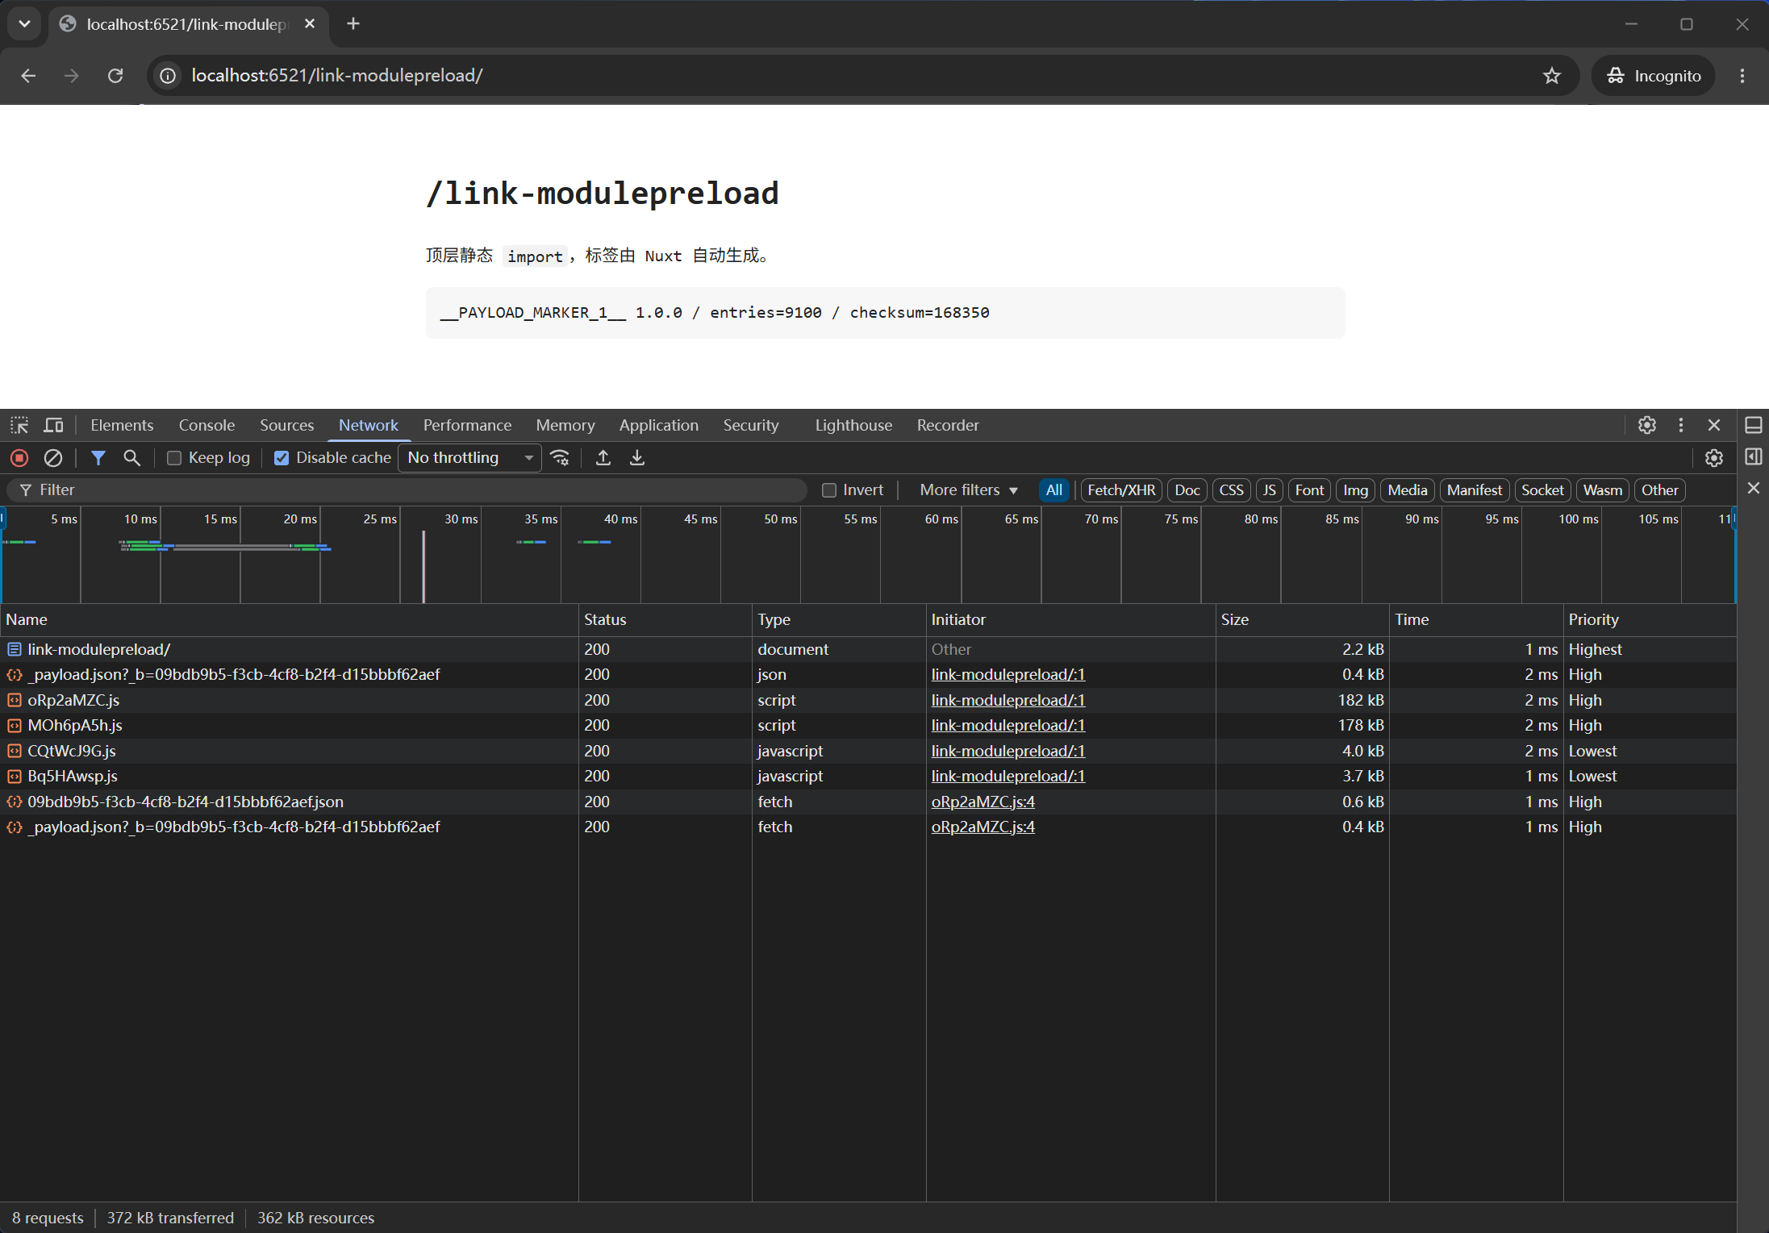Toggle the network filter funnel icon
This screenshot has width=1769, height=1233.
(x=98, y=458)
